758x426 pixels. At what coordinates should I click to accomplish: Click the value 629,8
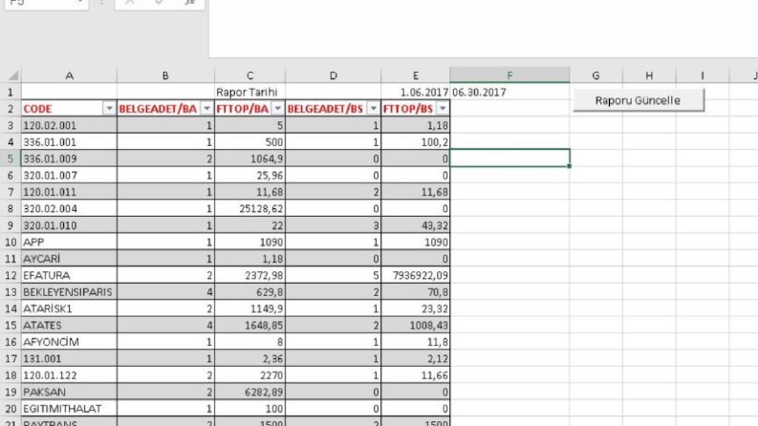click(x=270, y=291)
